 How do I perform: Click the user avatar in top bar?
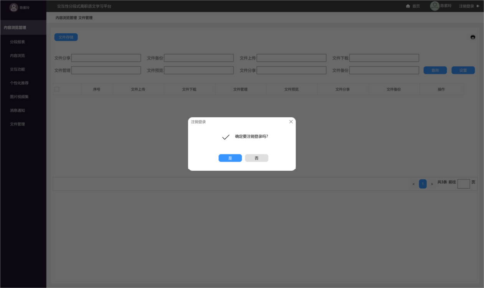pos(434,6)
